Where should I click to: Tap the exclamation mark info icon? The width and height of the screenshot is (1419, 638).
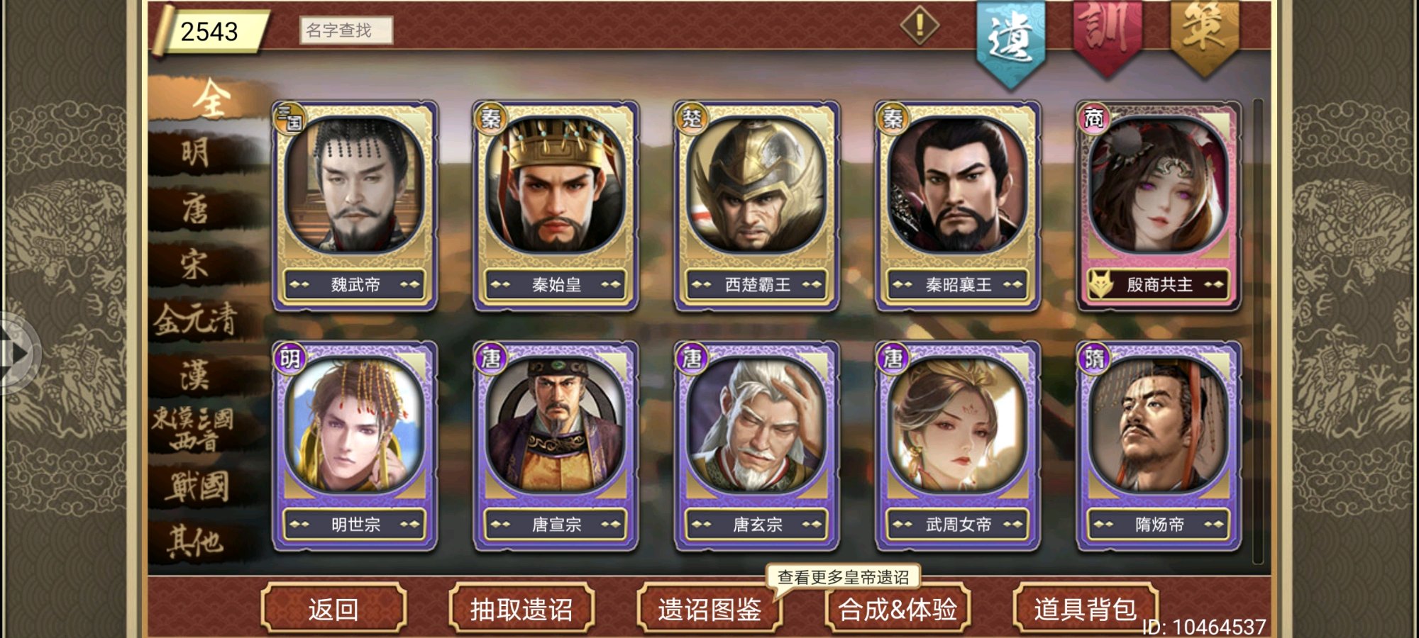[x=920, y=26]
